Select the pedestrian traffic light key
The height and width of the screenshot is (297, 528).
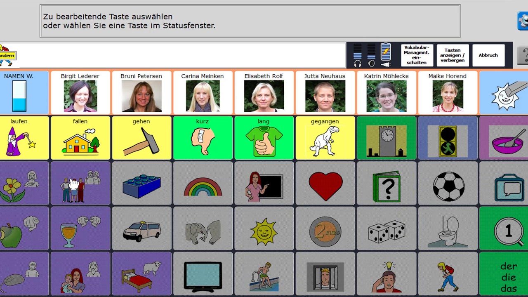pos(448,138)
